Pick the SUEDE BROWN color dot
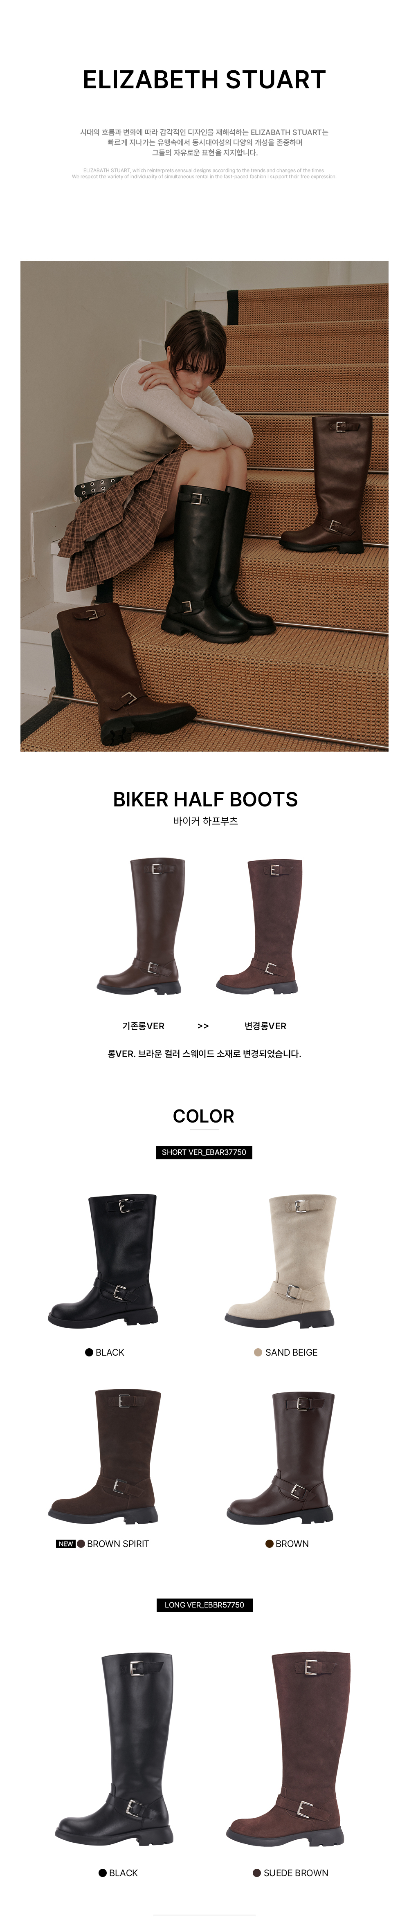This screenshot has height=1931, width=409. [x=257, y=1873]
